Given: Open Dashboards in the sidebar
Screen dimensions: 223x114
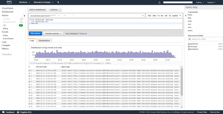Looking at the screenshot, I should pos(7,12).
